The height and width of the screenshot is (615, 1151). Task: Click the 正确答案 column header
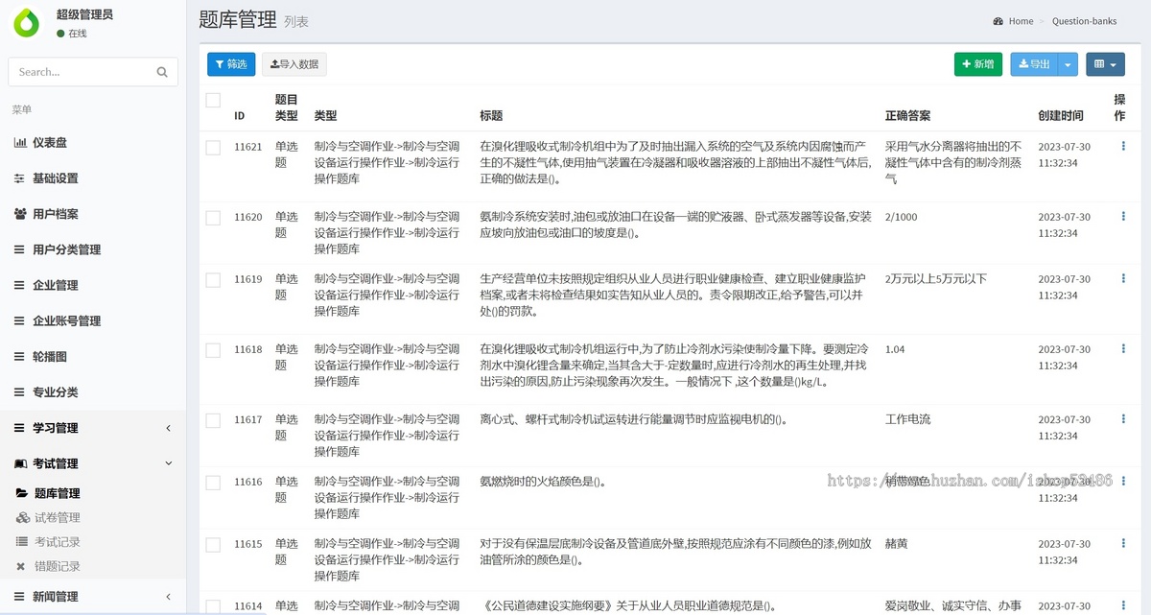point(908,115)
